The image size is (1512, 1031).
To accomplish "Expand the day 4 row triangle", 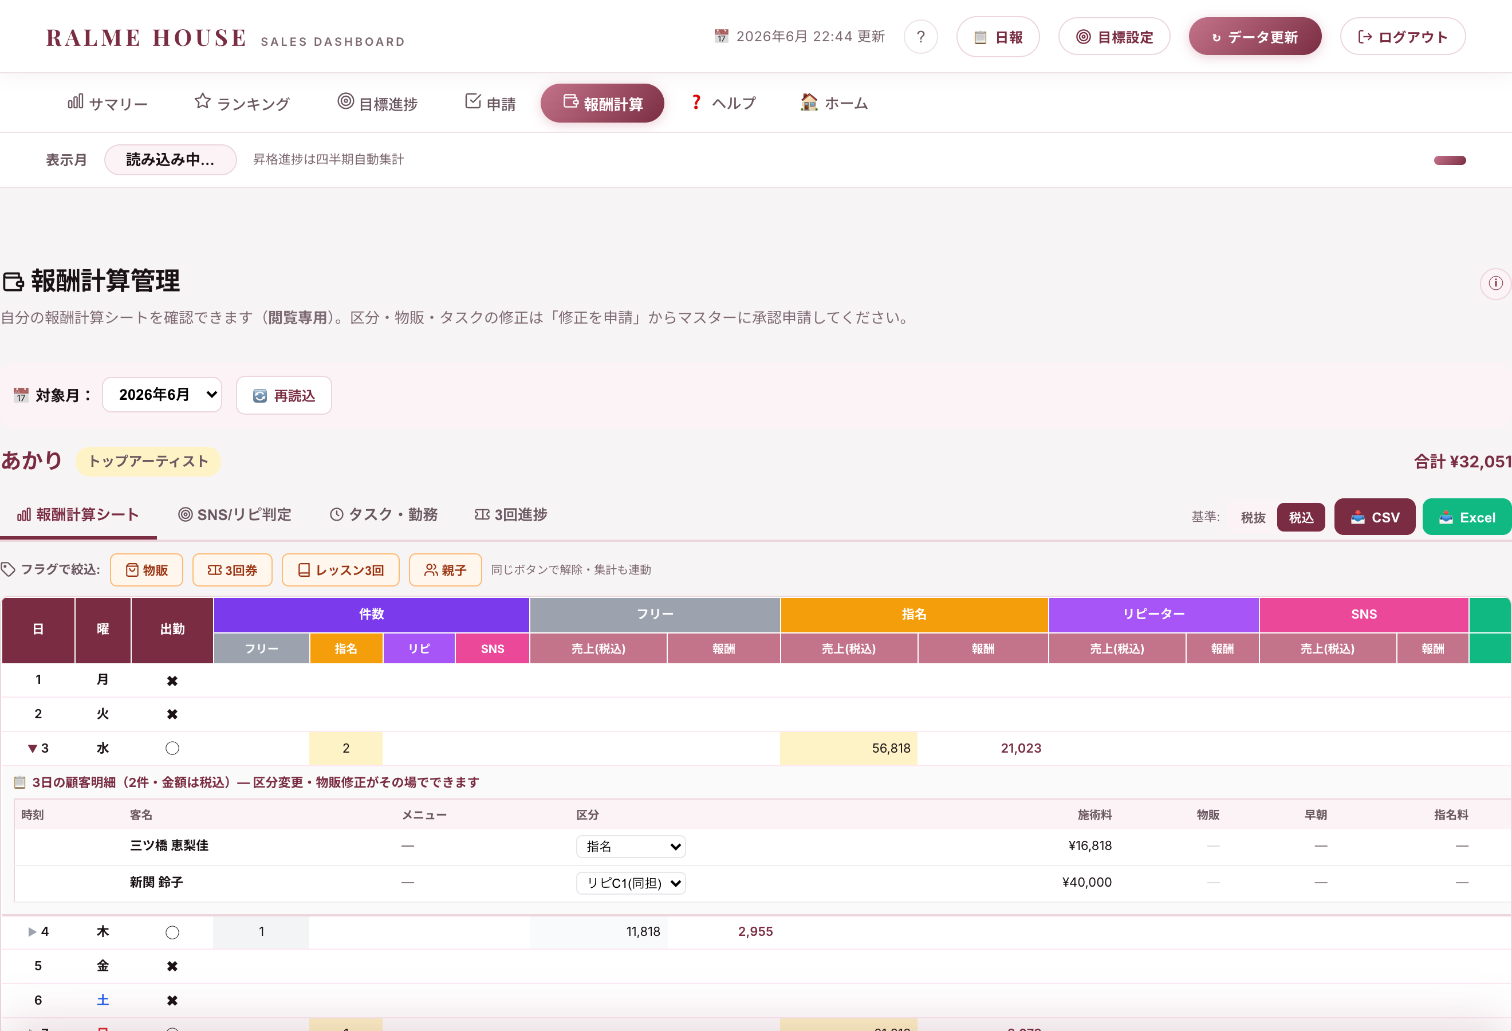I will [x=32, y=932].
